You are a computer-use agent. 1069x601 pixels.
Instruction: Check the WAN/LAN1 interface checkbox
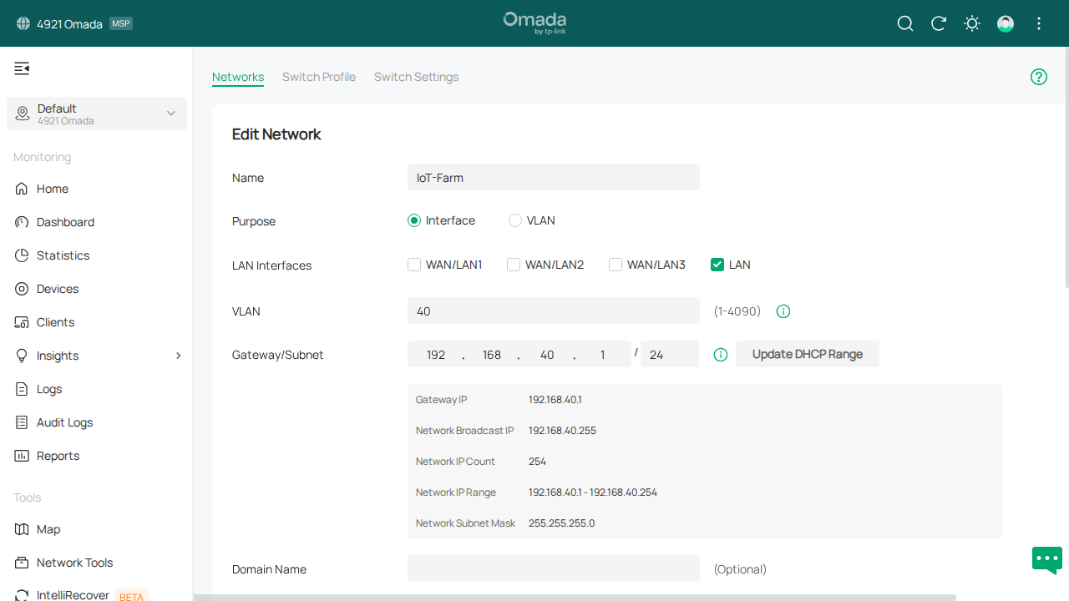pyautogui.click(x=414, y=265)
